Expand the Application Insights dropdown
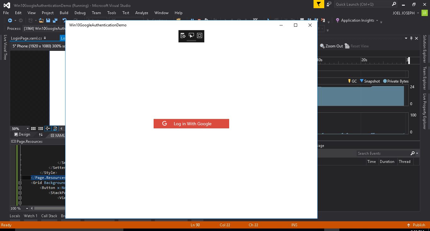 point(377,20)
